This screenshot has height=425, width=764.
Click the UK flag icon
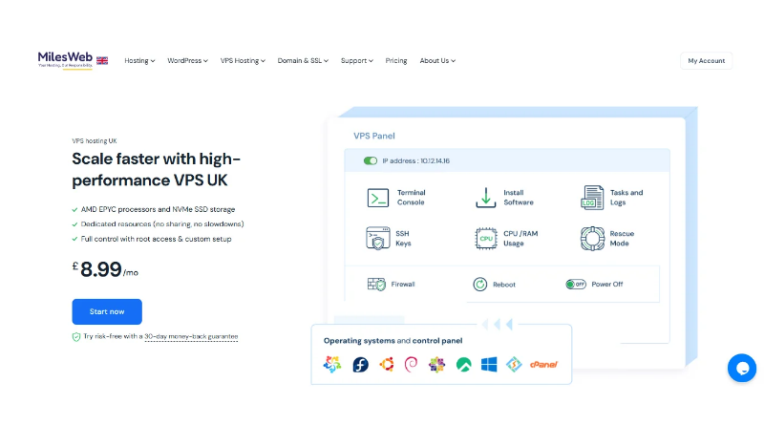(x=102, y=60)
